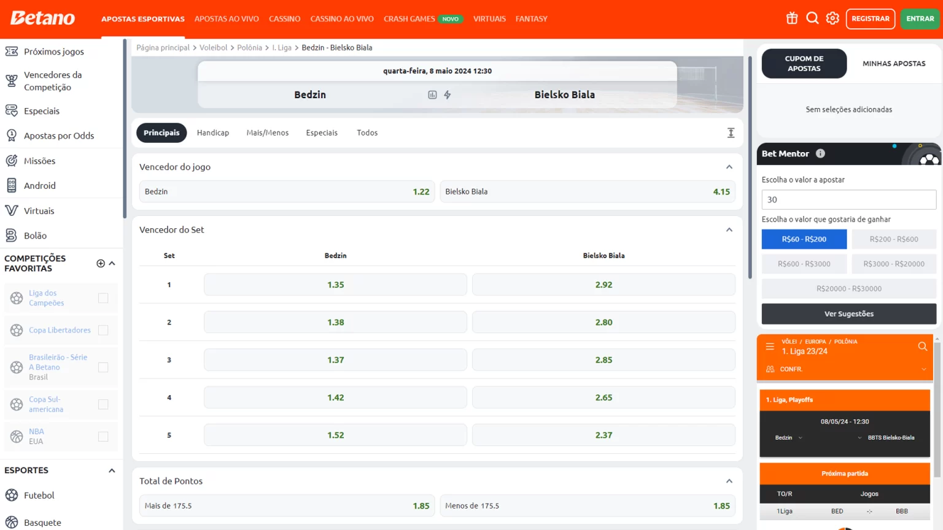943x530 pixels.
Task: Click the NBA basketball icon
Action: pyautogui.click(x=17, y=437)
